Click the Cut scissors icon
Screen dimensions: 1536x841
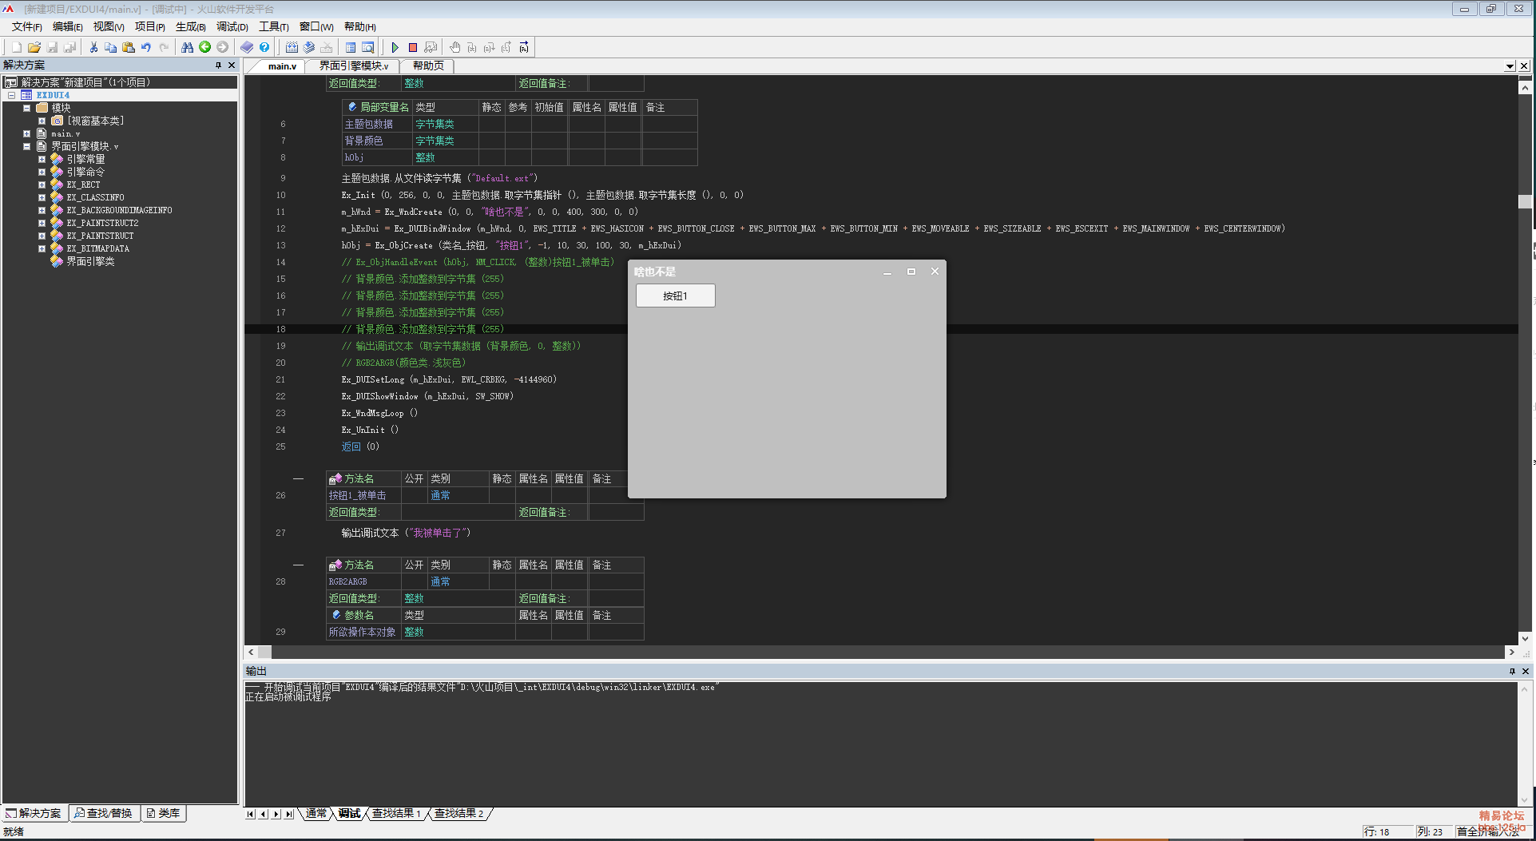click(x=93, y=47)
